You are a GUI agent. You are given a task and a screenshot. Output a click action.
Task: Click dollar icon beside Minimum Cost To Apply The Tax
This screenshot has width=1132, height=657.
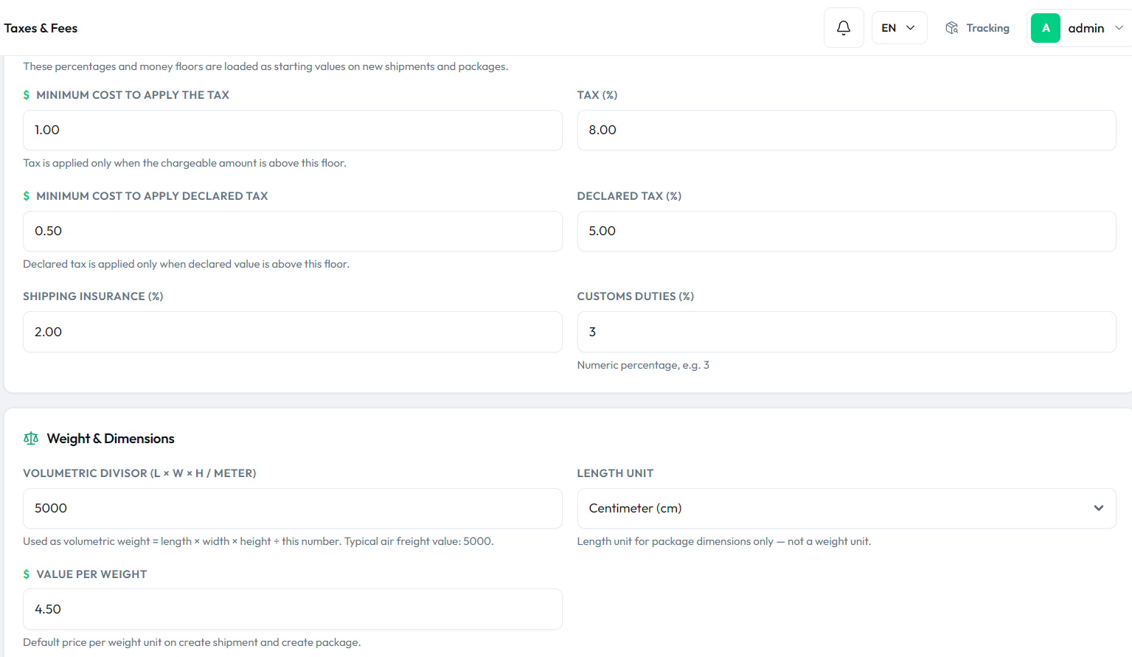[x=27, y=95]
